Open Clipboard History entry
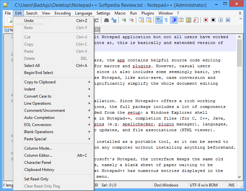Viewport: 246px width, 191px height. click(x=58, y=169)
